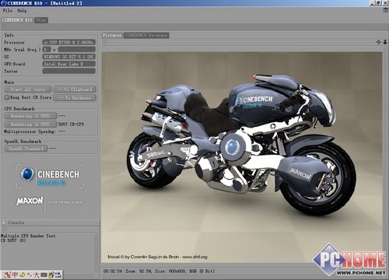Click the MAXON logo
The height and width of the screenshot is (280, 389).
[30, 201]
